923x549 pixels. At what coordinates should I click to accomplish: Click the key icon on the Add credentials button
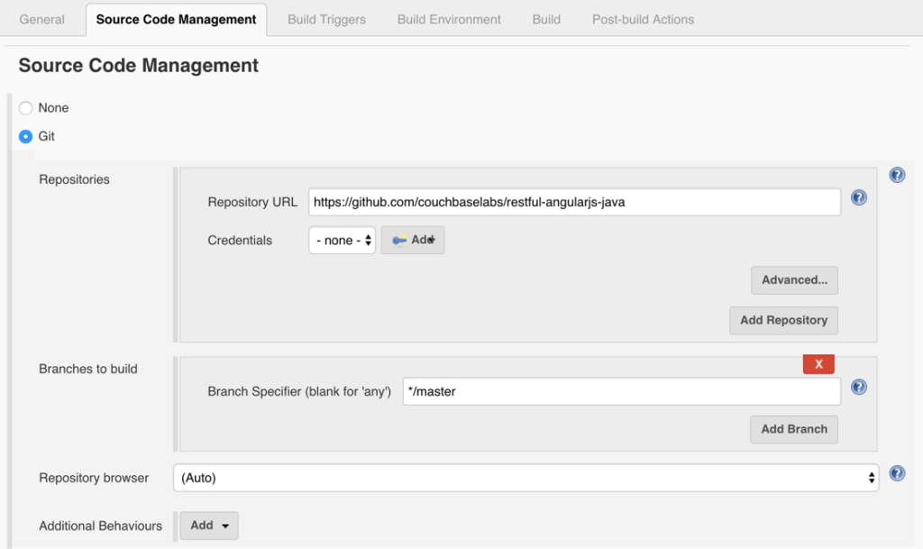tap(399, 240)
